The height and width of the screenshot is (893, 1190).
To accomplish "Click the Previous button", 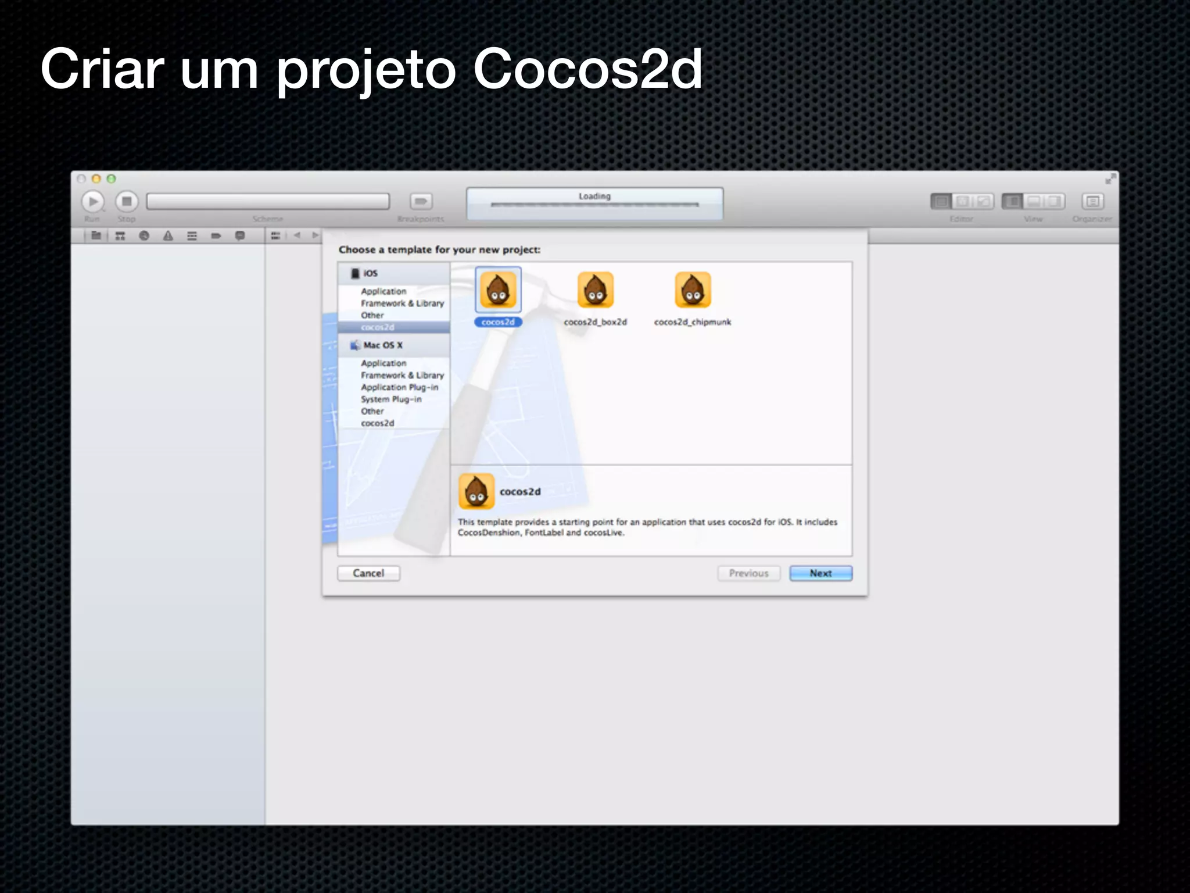I will click(x=748, y=573).
